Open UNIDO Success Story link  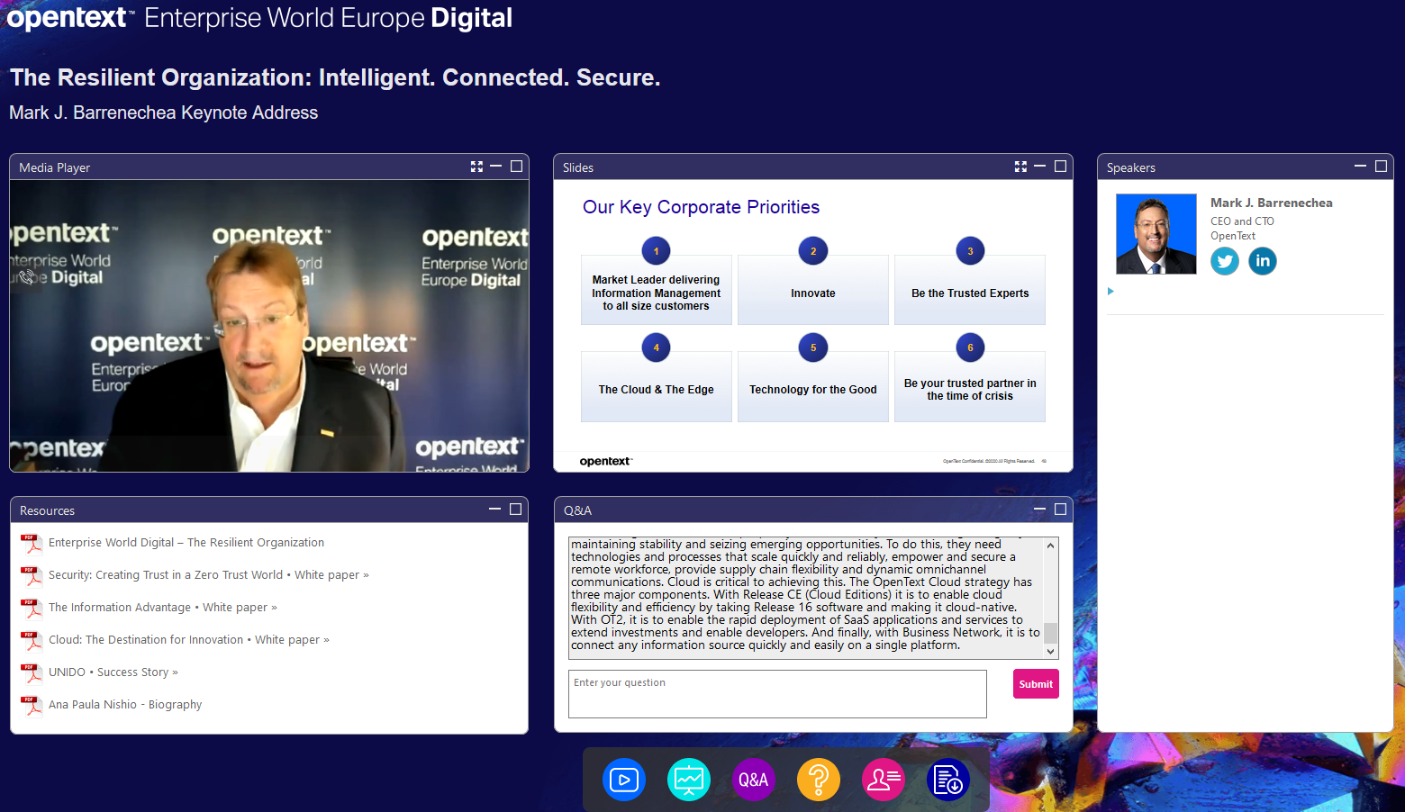pos(113,672)
